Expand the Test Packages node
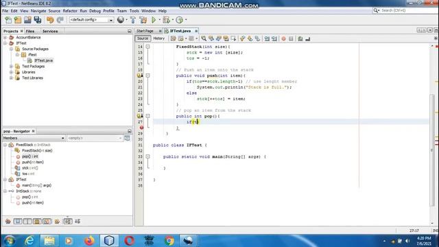Screen dimensions: 439x247 (x=11, y=67)
